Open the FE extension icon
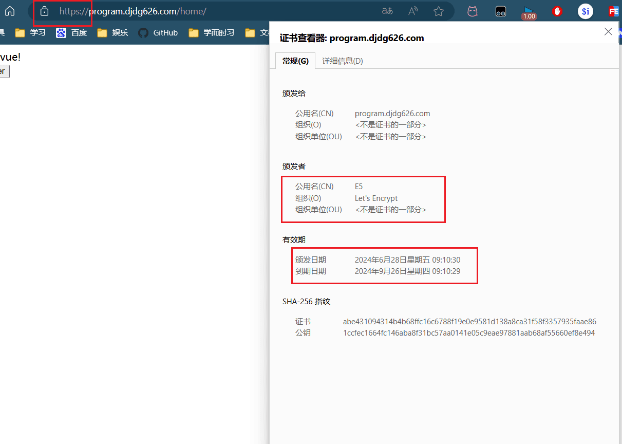This screenshot has height=444, width=622. point(614,11)
